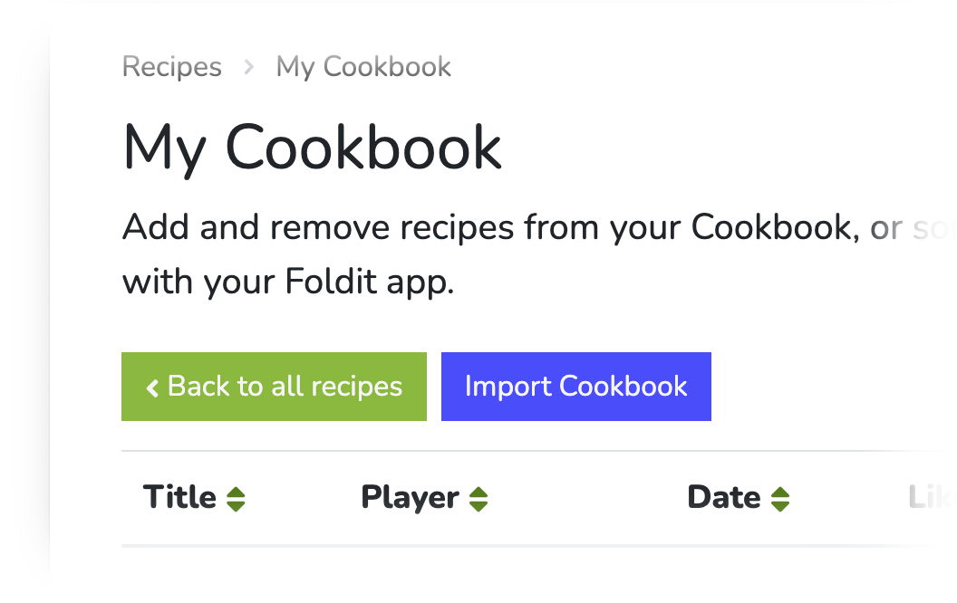
Task: Sort the table by the Player column header
Action: click(x=410, y=497)
